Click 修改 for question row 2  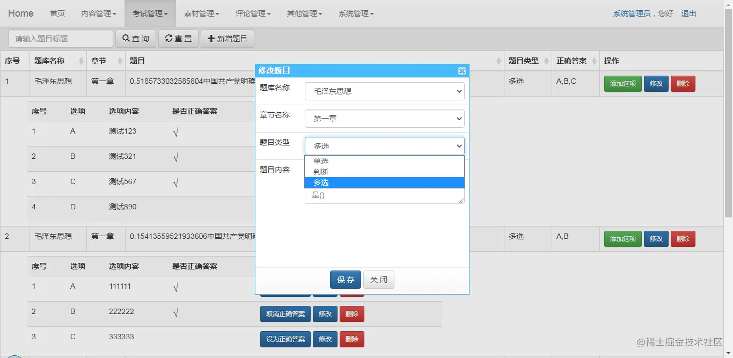656,239
